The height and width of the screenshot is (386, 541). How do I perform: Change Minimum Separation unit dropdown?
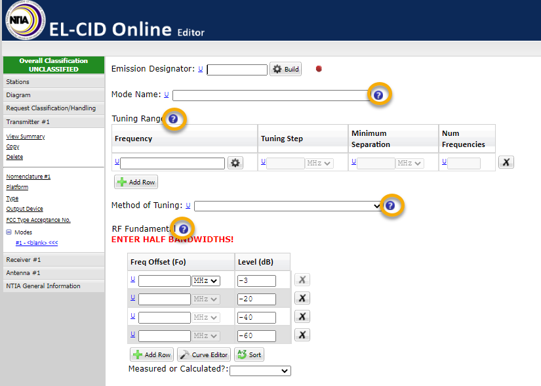(x=410, y=163)
